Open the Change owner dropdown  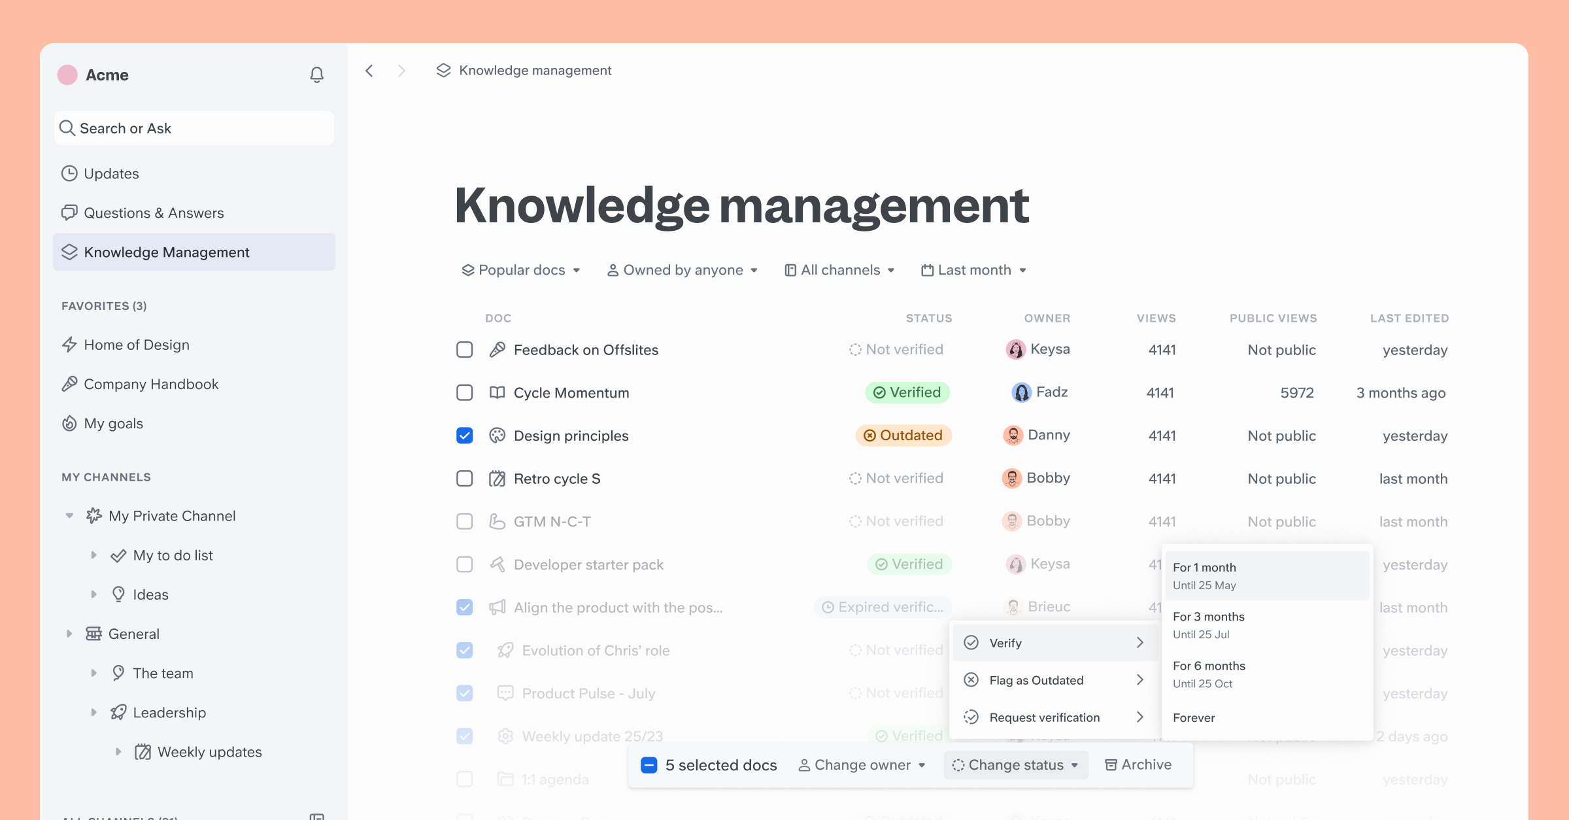(x=862, y=765)
